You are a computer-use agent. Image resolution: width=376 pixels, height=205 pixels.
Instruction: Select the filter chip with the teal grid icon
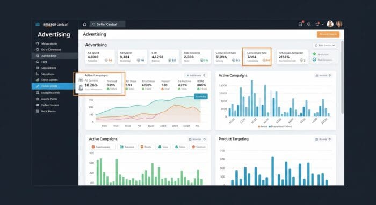[x=127, y=147]
